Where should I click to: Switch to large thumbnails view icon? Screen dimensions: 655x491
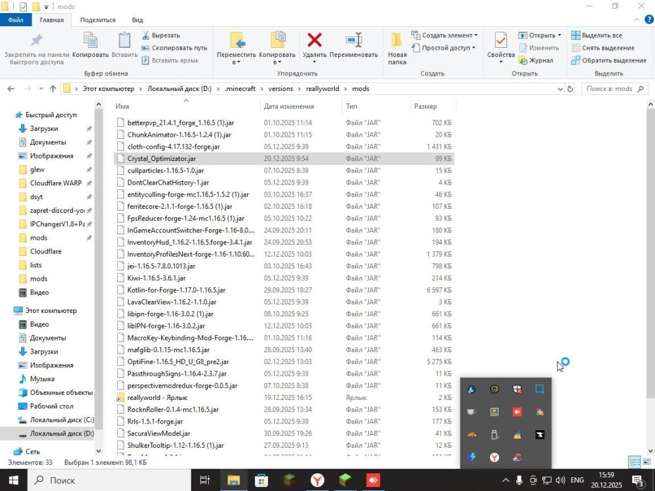point(647,462)
